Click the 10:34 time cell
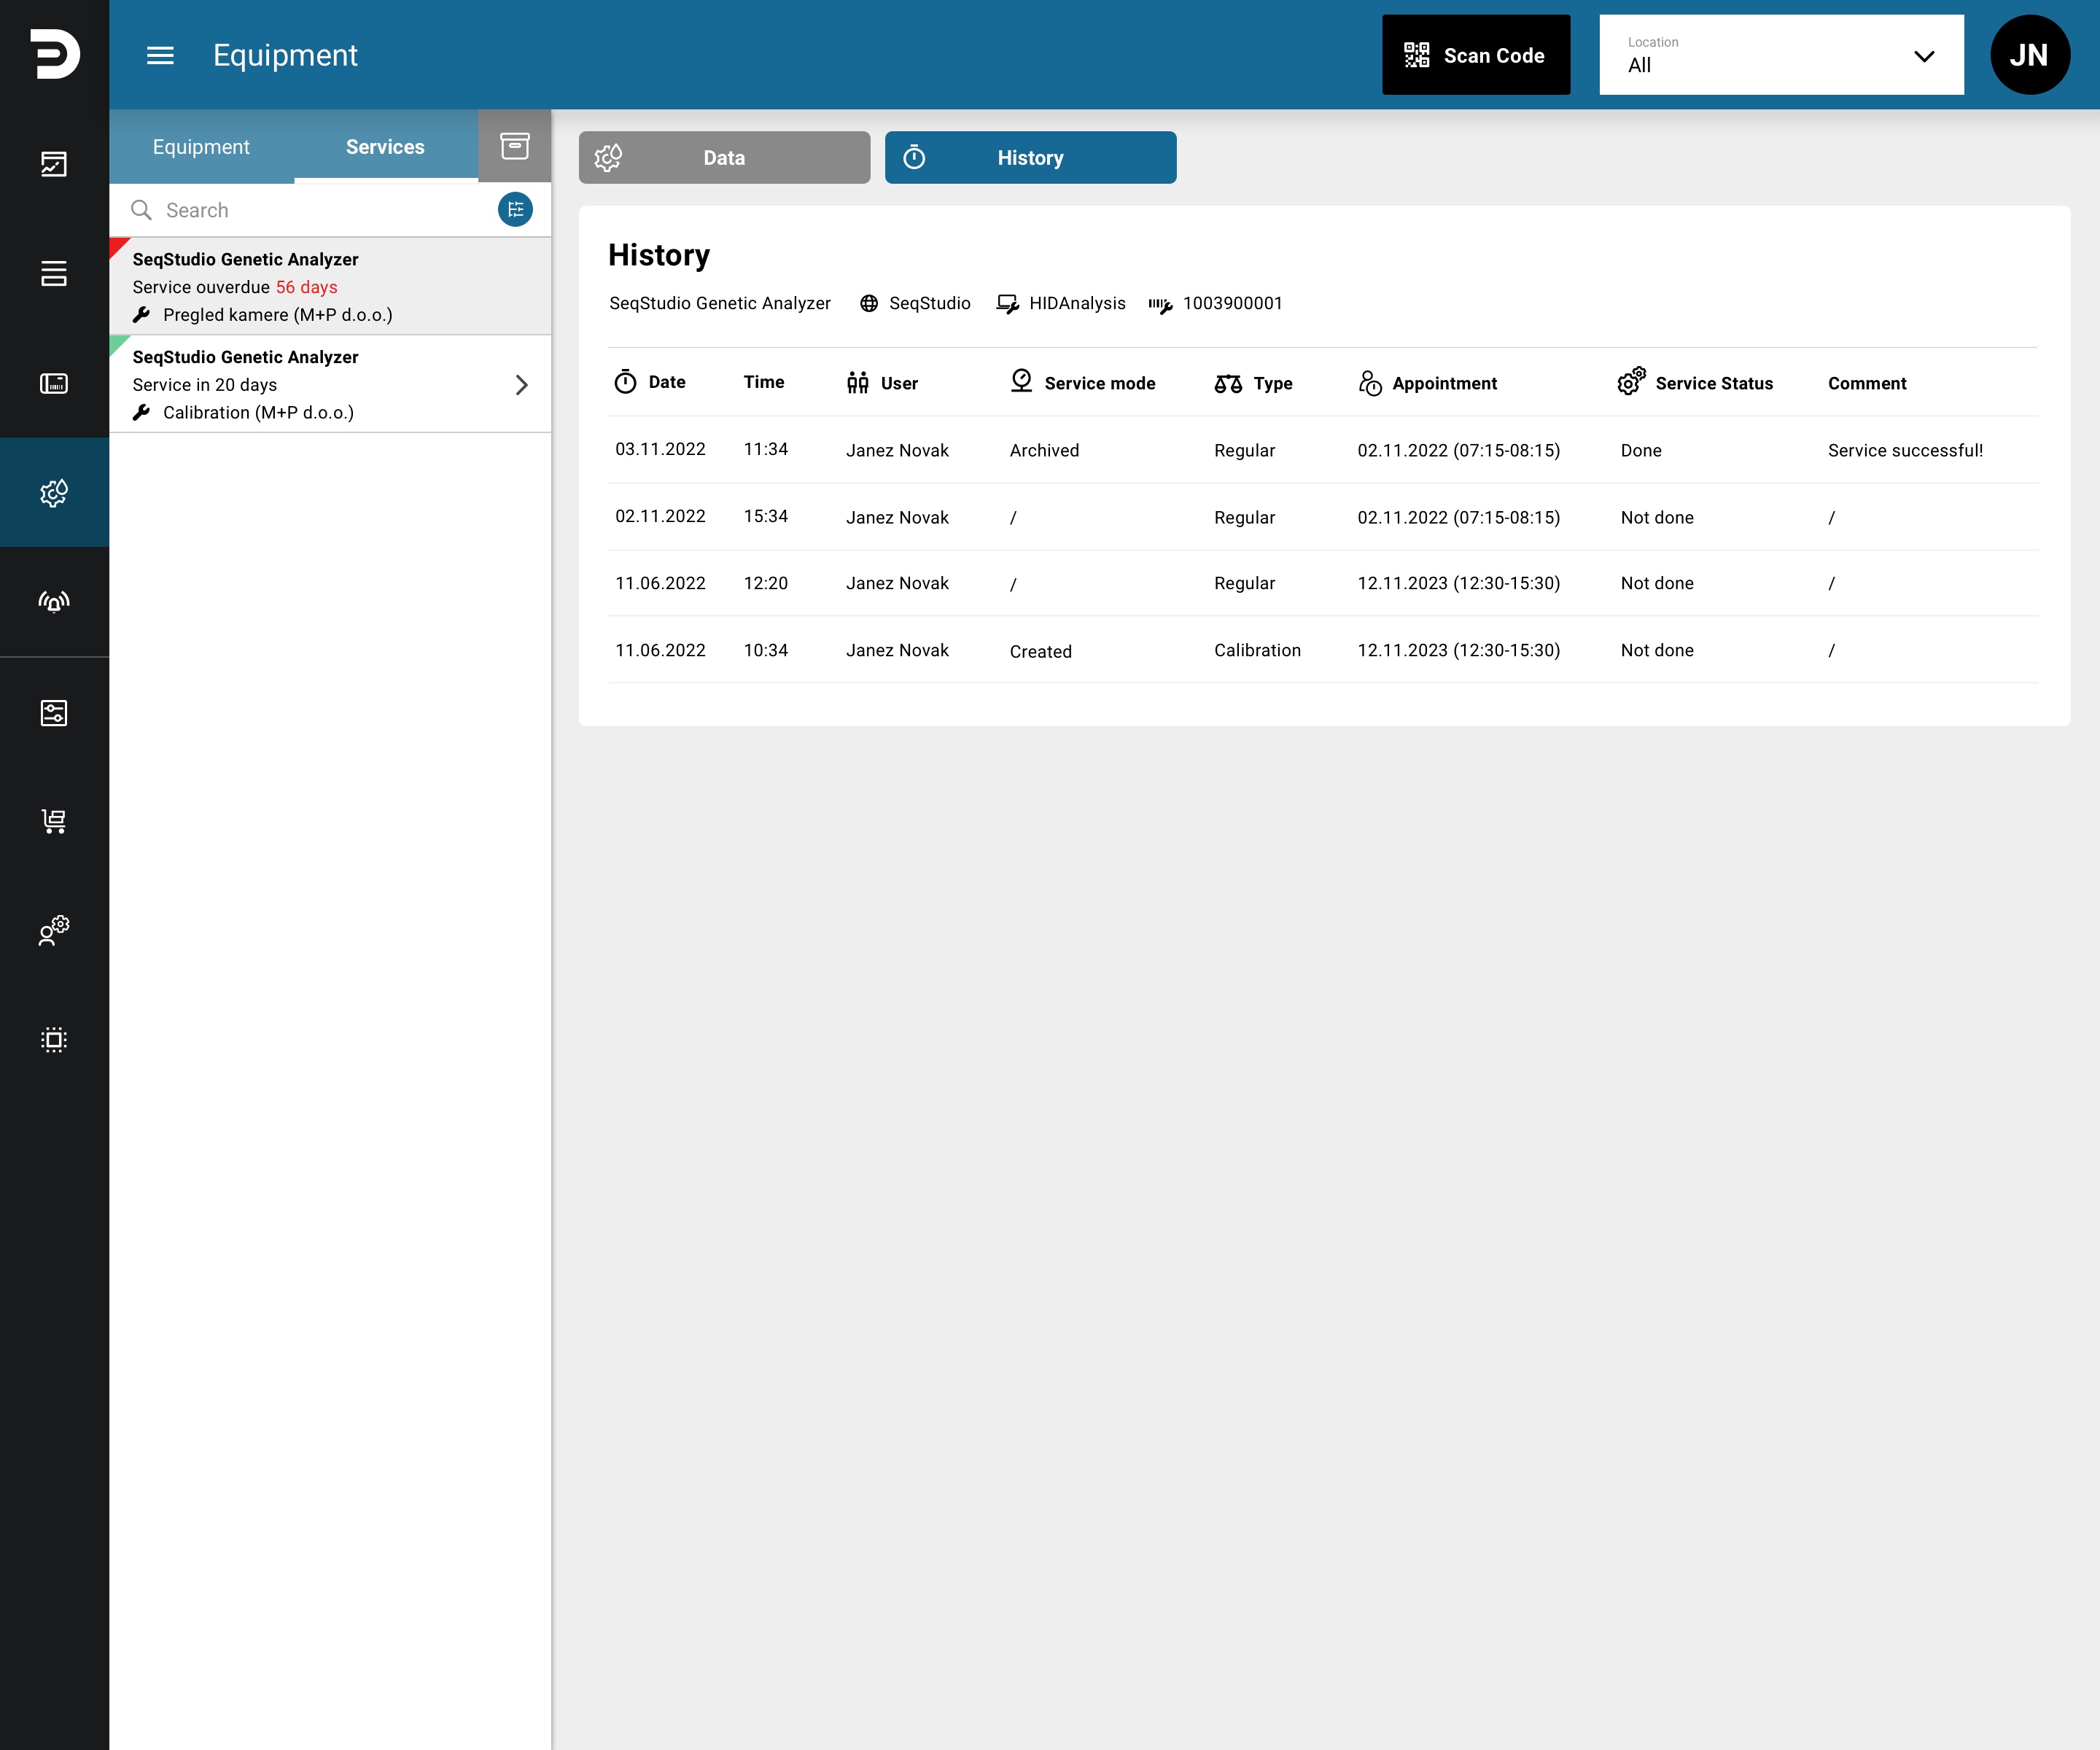This screenshot has height=1750, width=2100. [x=766, y=650]
